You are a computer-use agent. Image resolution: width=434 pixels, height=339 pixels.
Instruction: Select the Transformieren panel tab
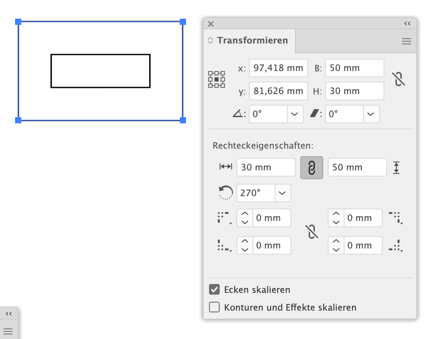click(x=250, y=40)
